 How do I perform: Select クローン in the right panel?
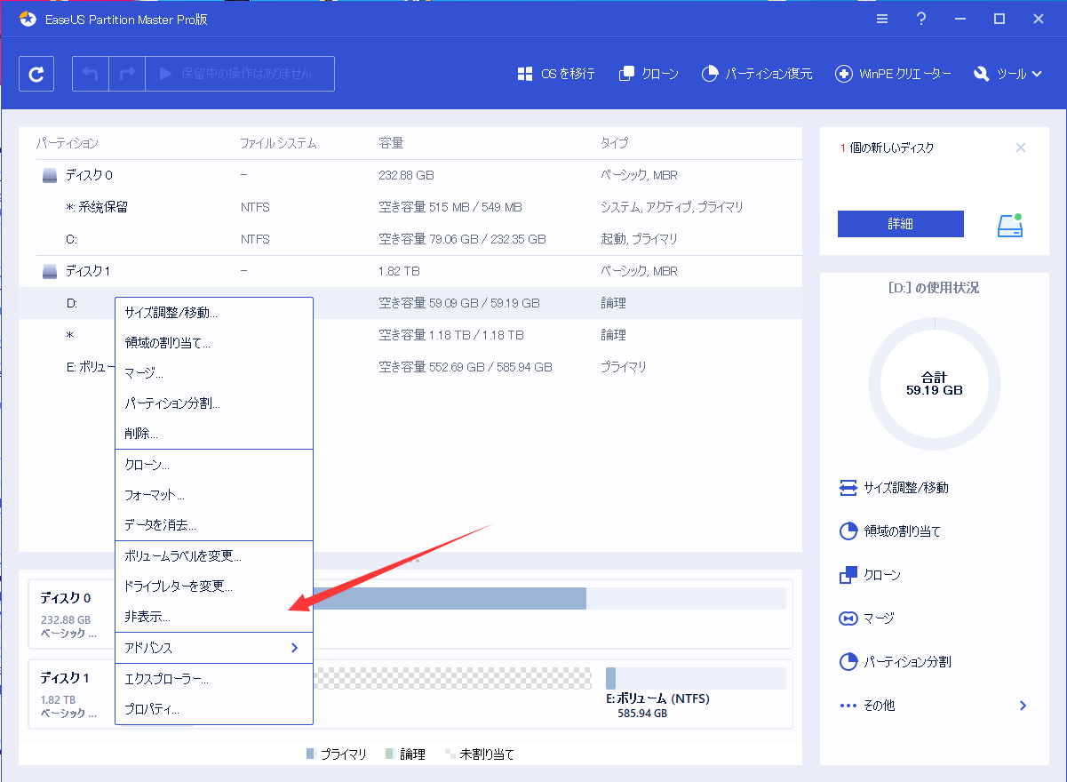click(870, 575)
